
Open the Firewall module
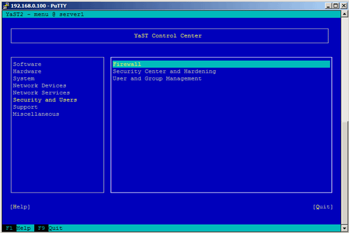tap(221, 64)
